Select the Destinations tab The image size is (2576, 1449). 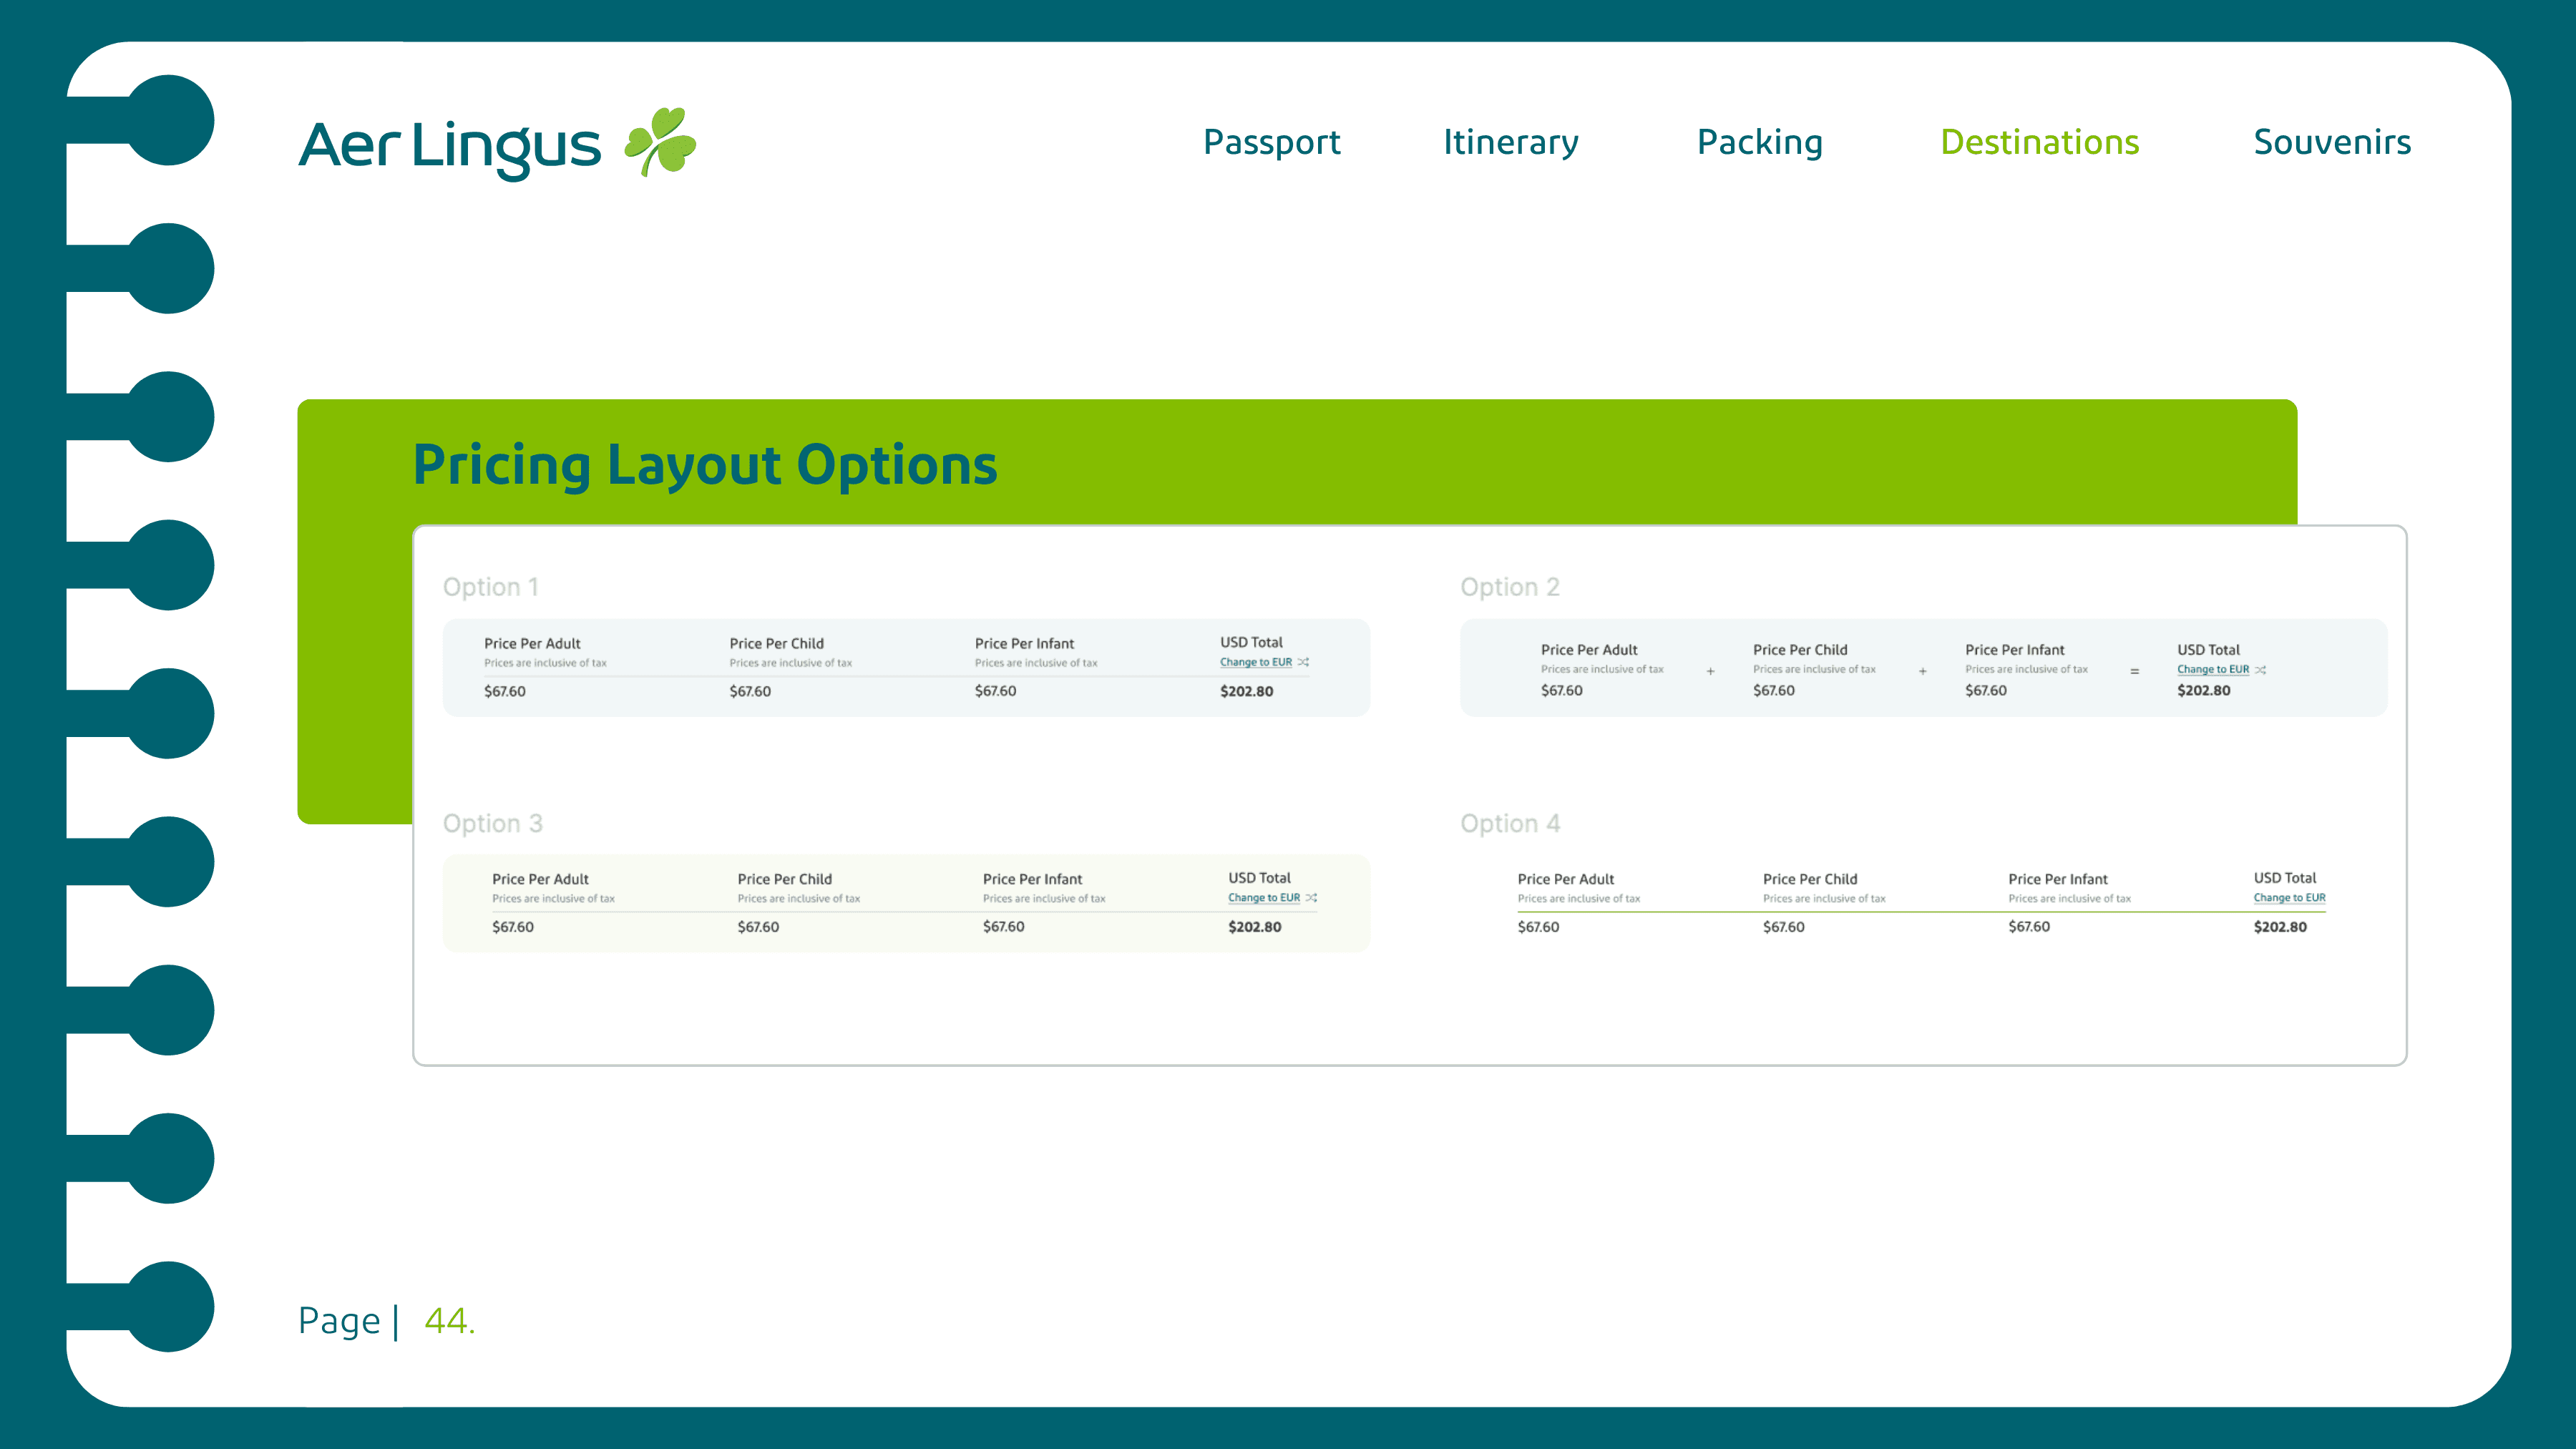[2039, 142]
